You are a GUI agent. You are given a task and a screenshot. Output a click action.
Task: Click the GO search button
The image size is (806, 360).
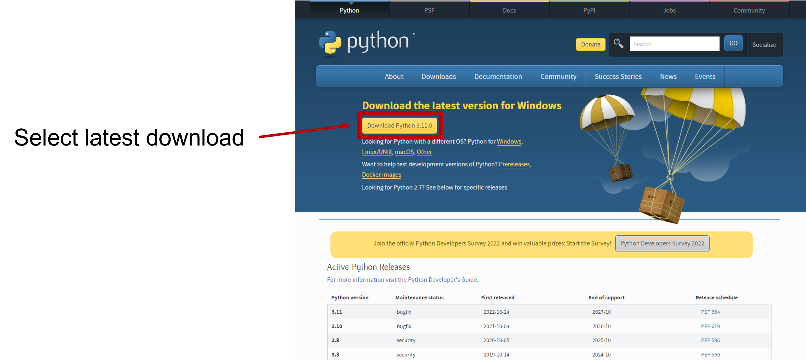(733, 44)
